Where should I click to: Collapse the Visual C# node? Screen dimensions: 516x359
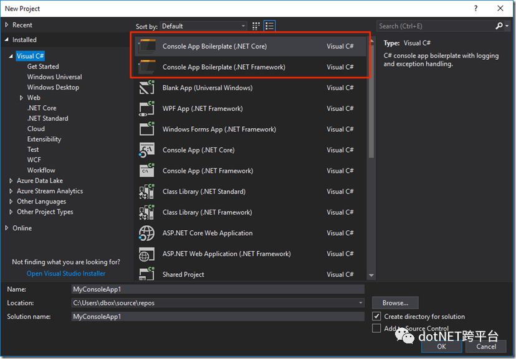(11, 56)
